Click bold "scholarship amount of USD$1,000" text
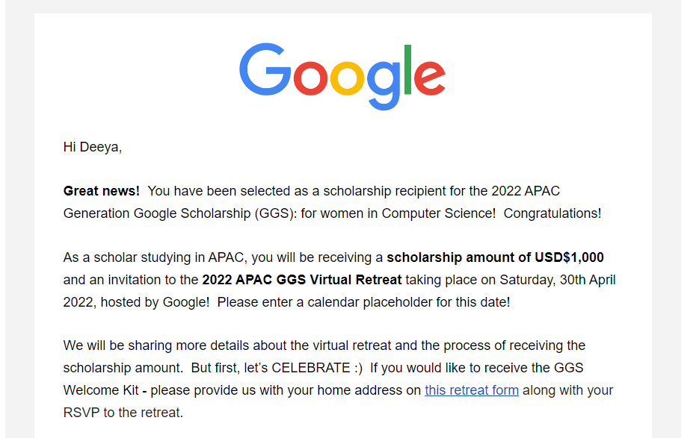 coord(495,257)
